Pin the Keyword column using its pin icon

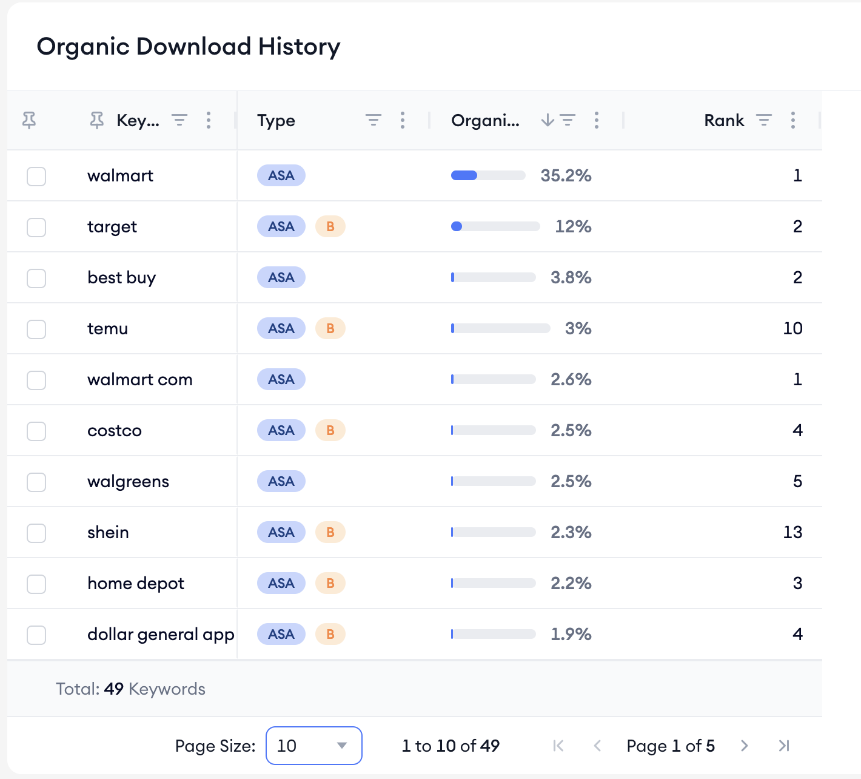coord(97,120)
